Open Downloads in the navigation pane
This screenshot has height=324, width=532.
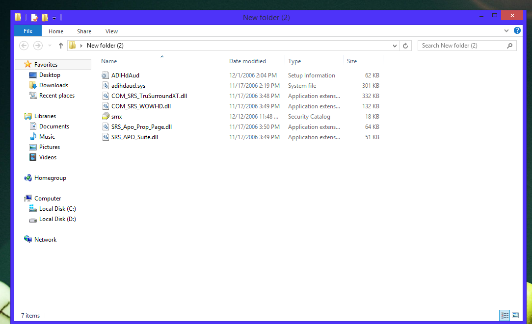(x=53, y=85)
